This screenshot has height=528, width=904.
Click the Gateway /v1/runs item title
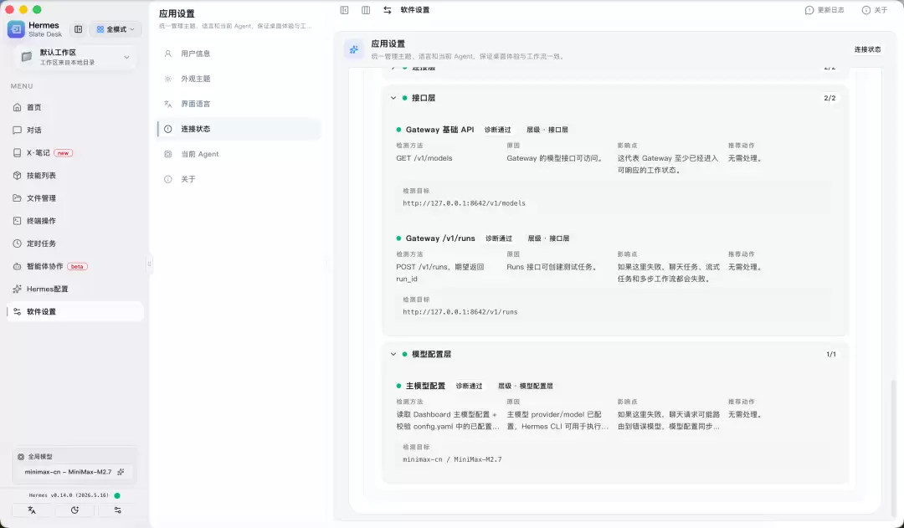440,238
